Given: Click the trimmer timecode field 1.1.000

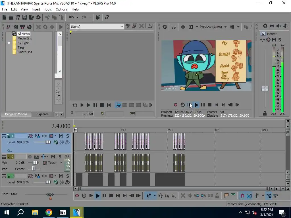Looking at the screenshot, I should tap(84, 114).
